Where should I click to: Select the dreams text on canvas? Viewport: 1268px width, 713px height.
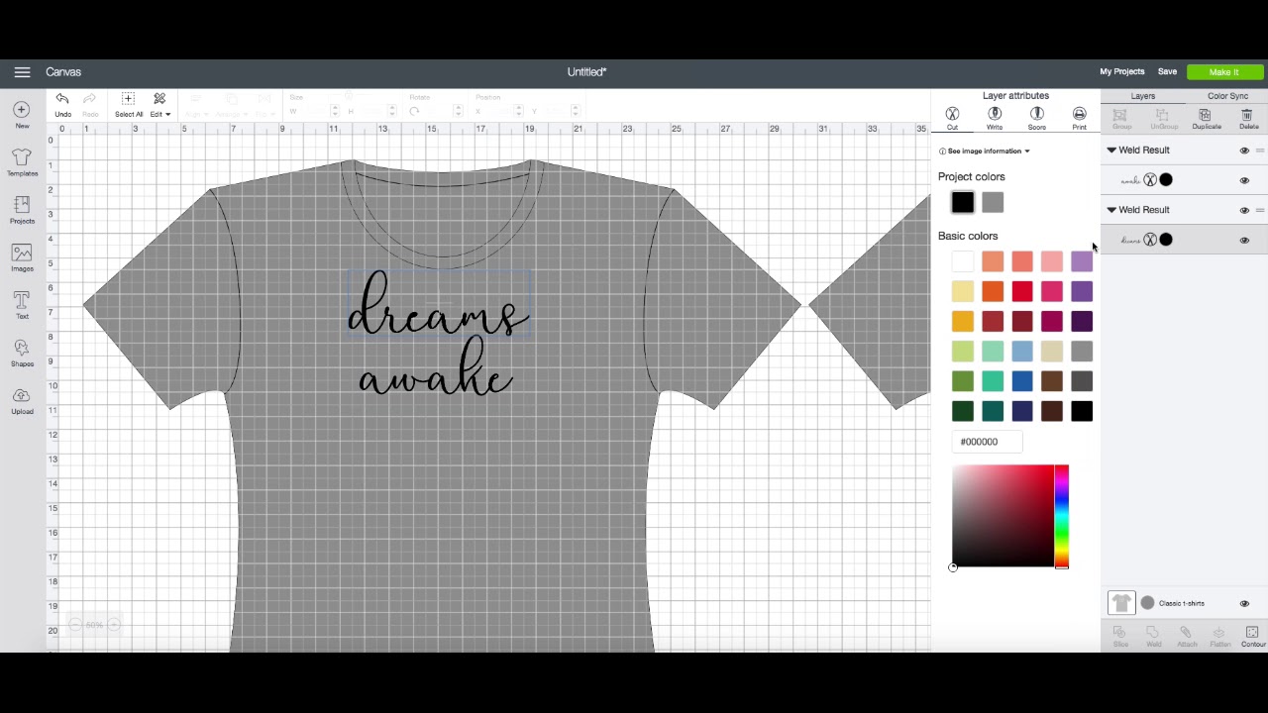[439, 305]
